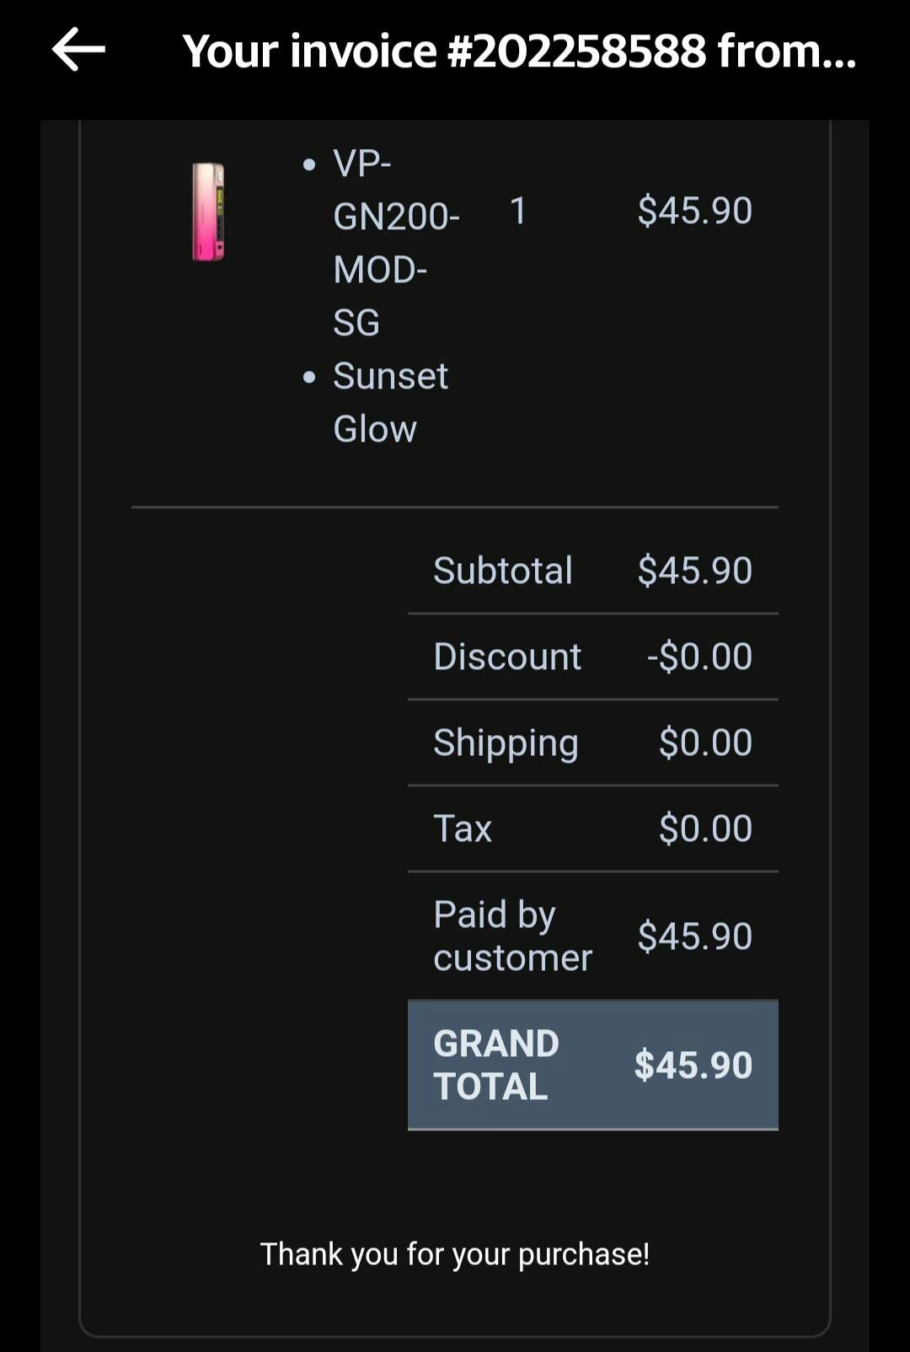Tap the Shipping label

[506, 743]
